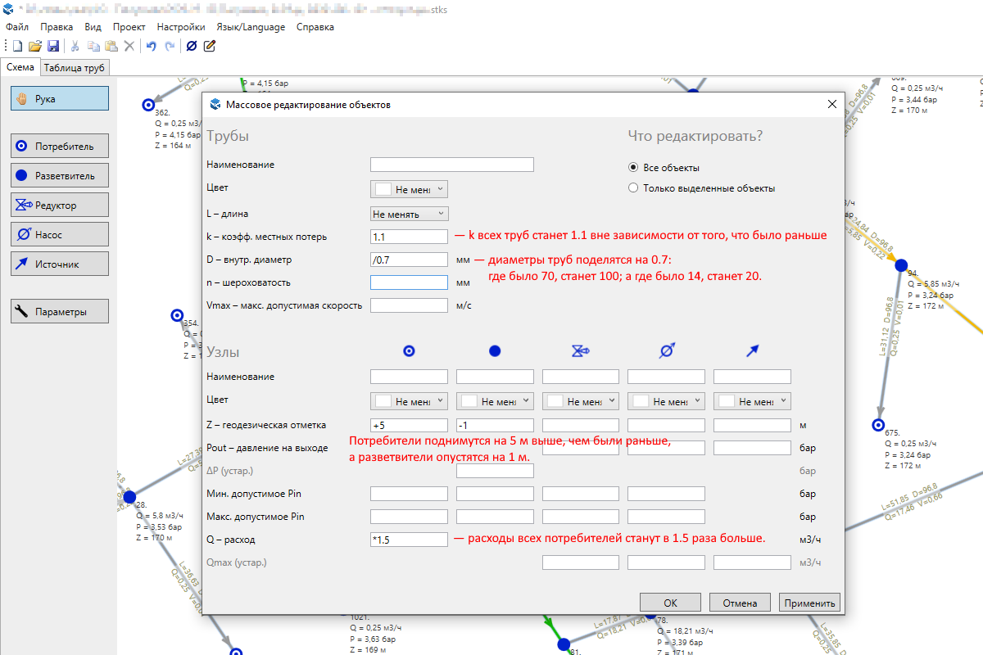Pick the Редуктор tool in sidebar

[60, 205]
